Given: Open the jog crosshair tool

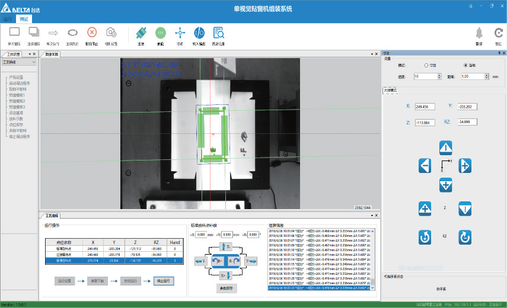Looking at the screenshot, I should click(x=180, y=33).
